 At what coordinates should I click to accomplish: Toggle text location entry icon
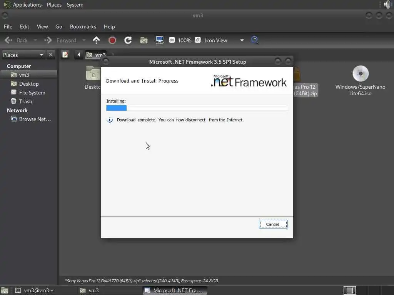point(65,55)
